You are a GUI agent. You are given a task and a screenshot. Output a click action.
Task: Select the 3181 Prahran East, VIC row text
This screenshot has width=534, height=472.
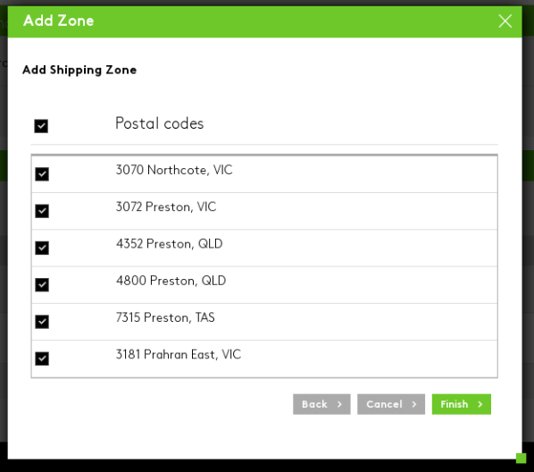pos(179,354)
